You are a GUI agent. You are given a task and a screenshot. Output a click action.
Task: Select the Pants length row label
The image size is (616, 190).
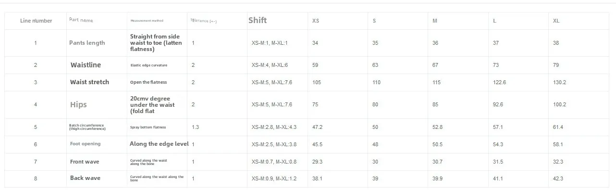click(x=87, y=43)
